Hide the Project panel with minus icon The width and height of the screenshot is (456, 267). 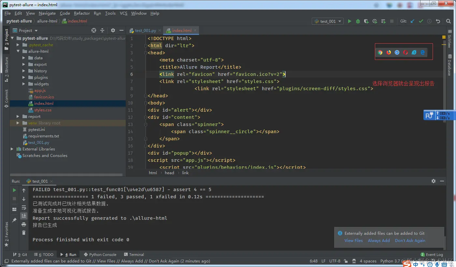(121, 30)
